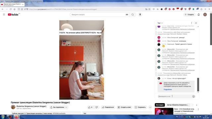Select the Прямая трансляция YouTube tab
The width and height of the screenshot is (212, 119).
[12, 5]
